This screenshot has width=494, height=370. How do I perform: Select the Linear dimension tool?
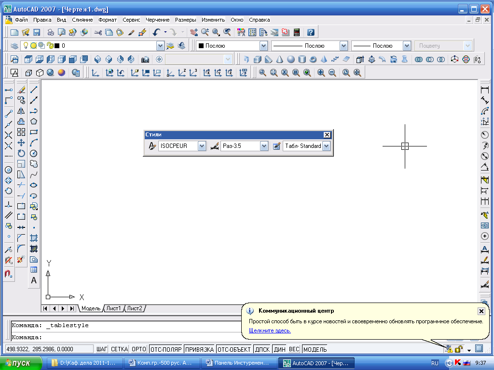click(x=484, y=90)
